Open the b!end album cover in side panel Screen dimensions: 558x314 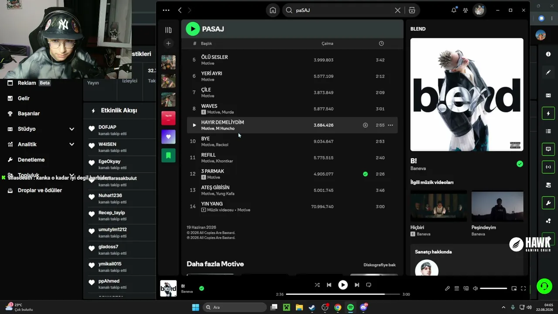[467, 95]
